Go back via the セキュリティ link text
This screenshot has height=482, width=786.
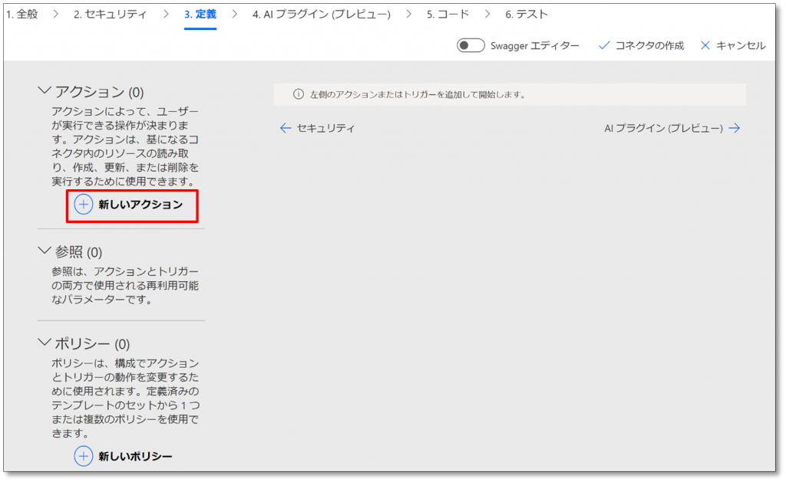(325, 128)
